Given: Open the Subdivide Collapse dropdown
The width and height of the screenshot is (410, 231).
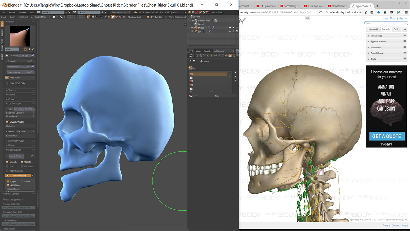Looking at the screenshot, I should click(20, 113).
